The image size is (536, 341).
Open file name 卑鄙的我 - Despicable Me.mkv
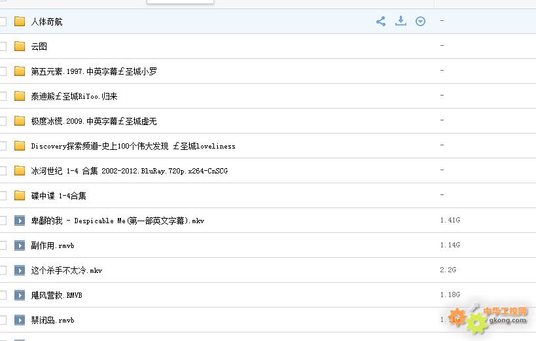(x=118, y=221)
